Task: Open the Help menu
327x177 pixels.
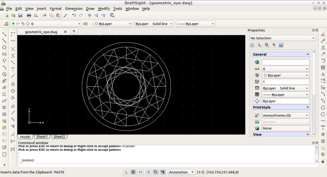Action: pyautogui.click(x=146, y=8)
